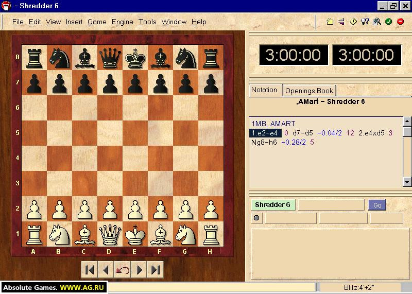Click the notation scrollbar down arrow
The width and height of the screenshot is (412, 294).
[x=407, y=182]
